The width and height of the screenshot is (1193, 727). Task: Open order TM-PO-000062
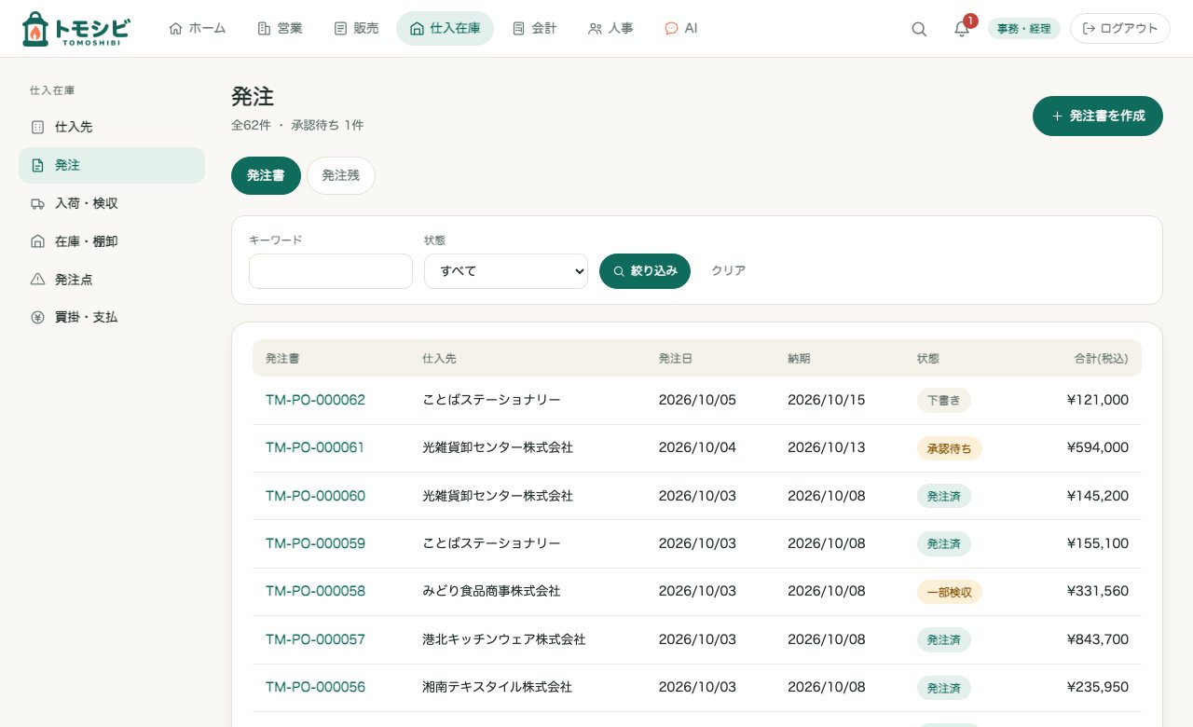click(315, 400)
